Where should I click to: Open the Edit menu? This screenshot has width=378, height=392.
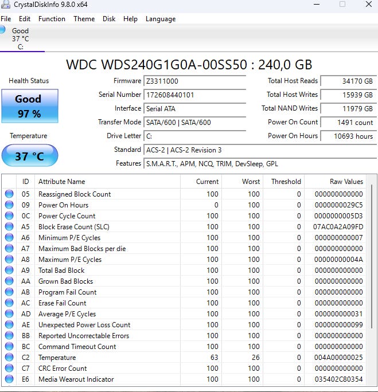tap(25, 19)
